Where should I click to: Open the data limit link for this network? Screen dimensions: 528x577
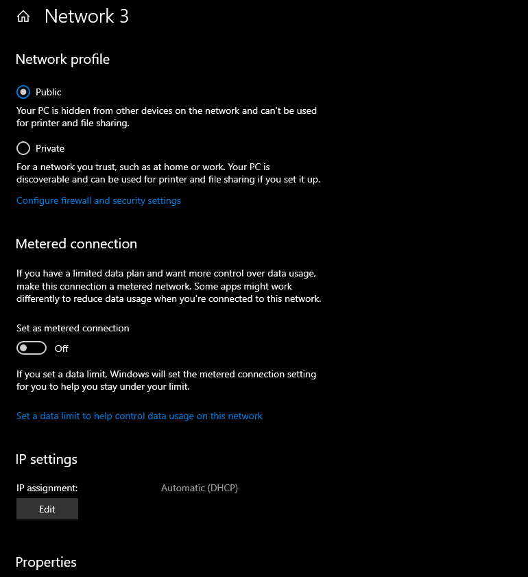(139, 416)
